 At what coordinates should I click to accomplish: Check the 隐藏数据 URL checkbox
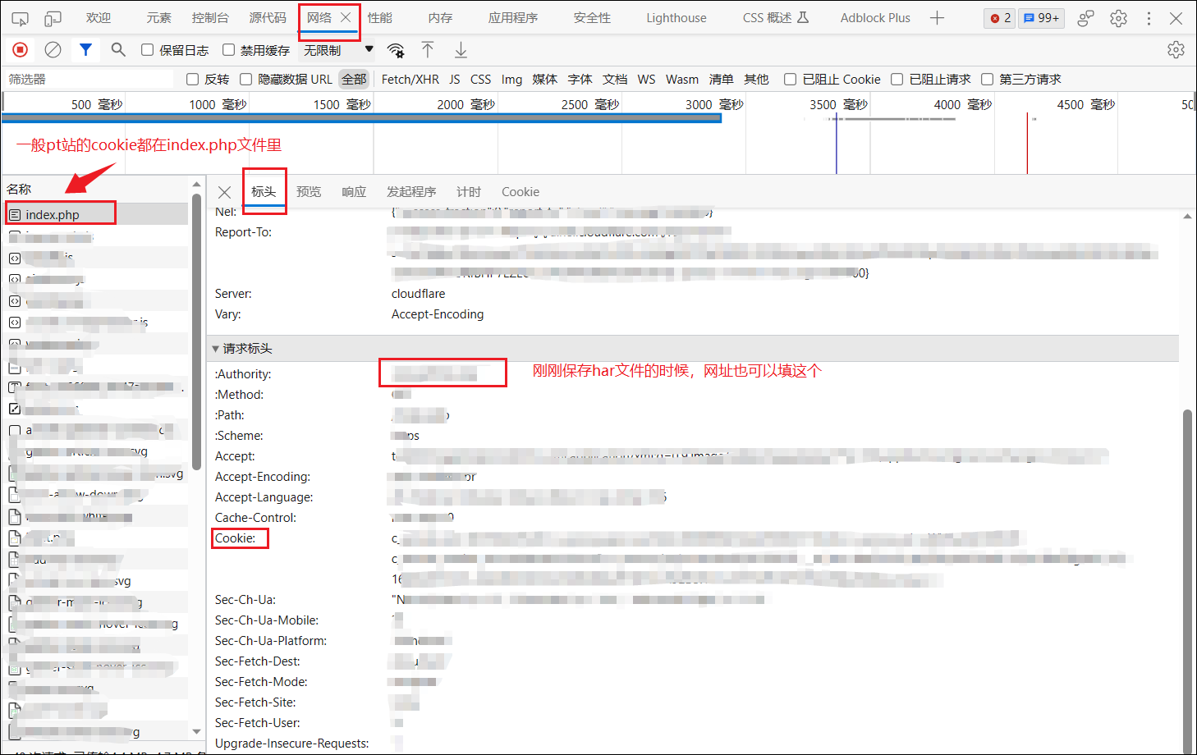coord(245,80)
